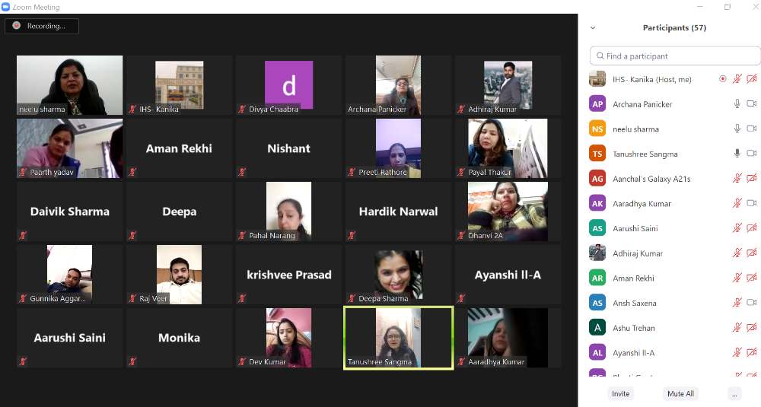Click Ayanshi II-A's muted mic icon in list
The image size is (761, 407).
[737, 352]
